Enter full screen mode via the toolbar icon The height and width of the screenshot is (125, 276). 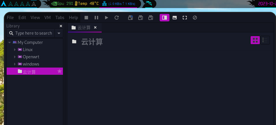(185, 18)
